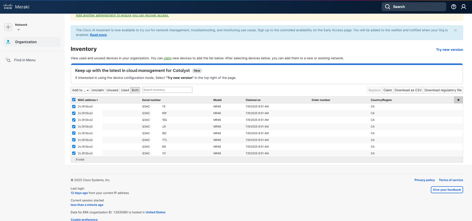Uncheck the first MR46 device row
Screen dimensions: 472x221
pyautogui.click(x=74, y=106)
